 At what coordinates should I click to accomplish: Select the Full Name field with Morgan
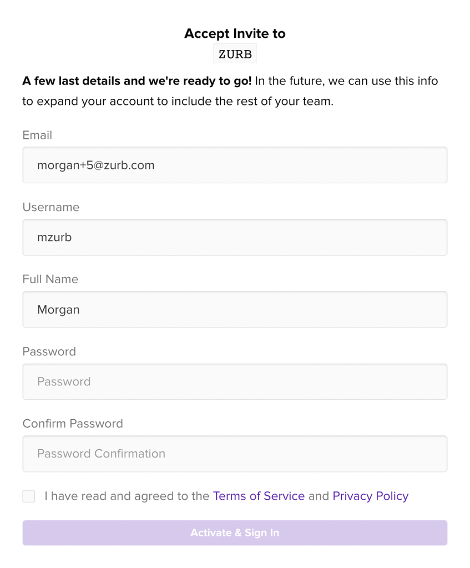point(235,309)
